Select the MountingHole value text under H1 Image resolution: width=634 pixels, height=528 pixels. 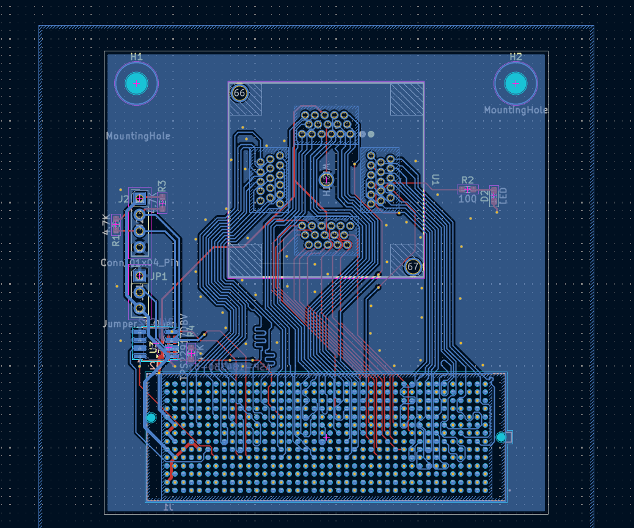(x=138, y=136)
